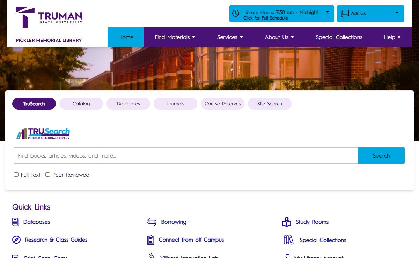
Task: Open the Research & Class Guides link
Action: click(56, 240)
